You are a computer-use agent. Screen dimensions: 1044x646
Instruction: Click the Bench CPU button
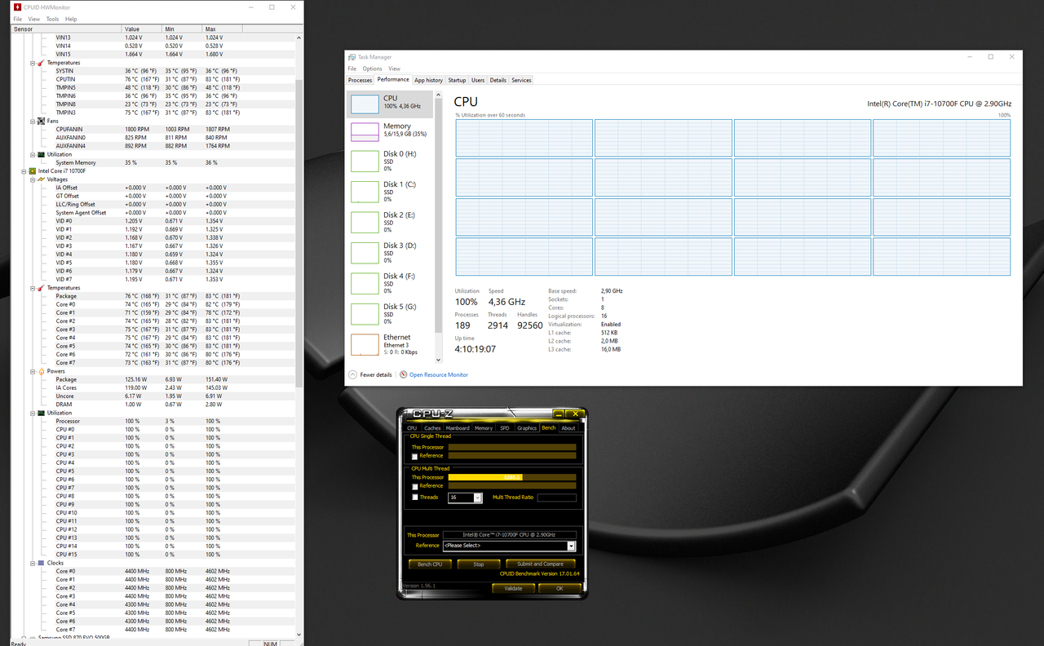coord(430,564)
